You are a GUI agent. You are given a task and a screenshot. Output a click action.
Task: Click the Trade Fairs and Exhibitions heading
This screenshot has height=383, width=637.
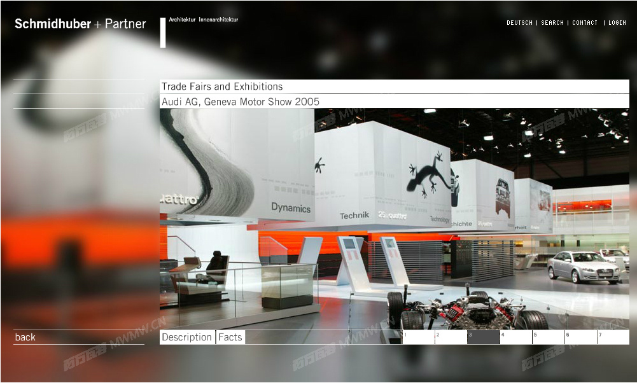pyautogui.click(x=222, y=87)
